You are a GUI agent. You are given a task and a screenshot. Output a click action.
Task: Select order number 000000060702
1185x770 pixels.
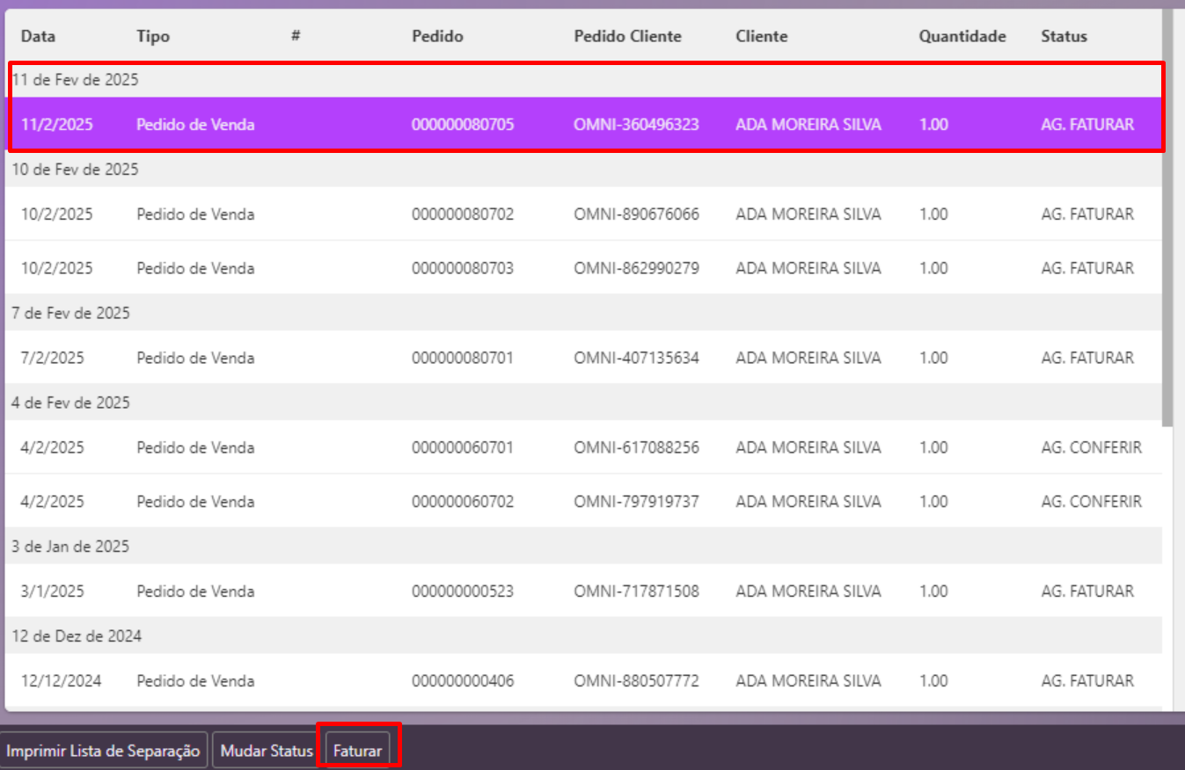463,502
